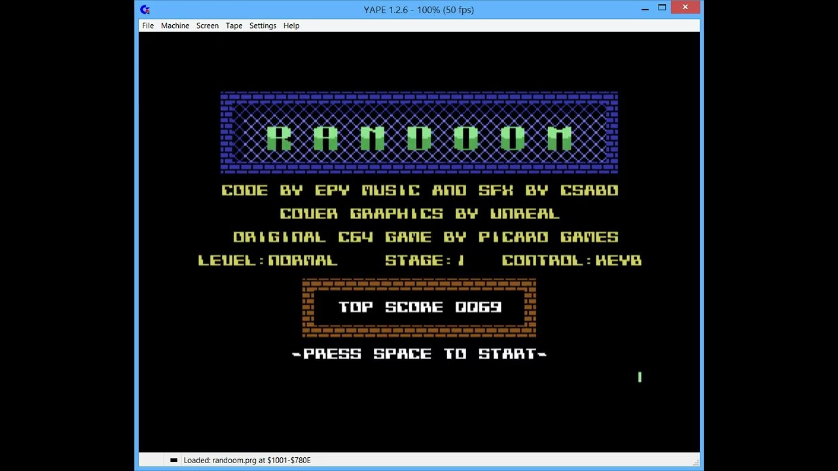Click the 'LEVEL:NORMAL' text
This screenshot has height=471, width=838.
pos(268,260)
